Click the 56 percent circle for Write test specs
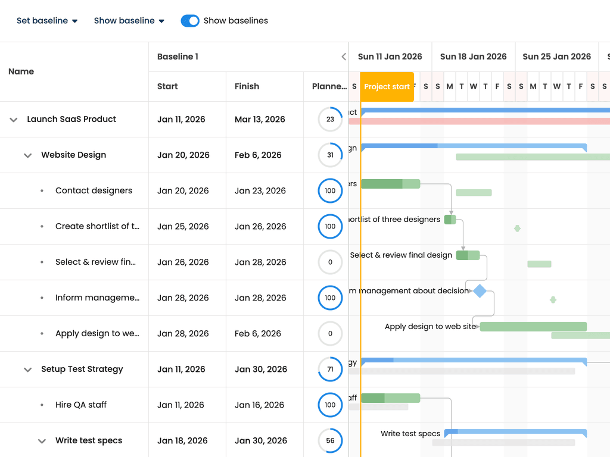This screenshot has width=610, height=457. (x=330, y=441)
